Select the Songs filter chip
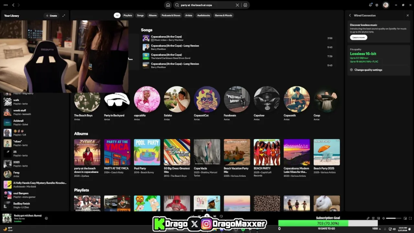The height and width of the screenshot is (233, 414). click(x=140, y=15)
